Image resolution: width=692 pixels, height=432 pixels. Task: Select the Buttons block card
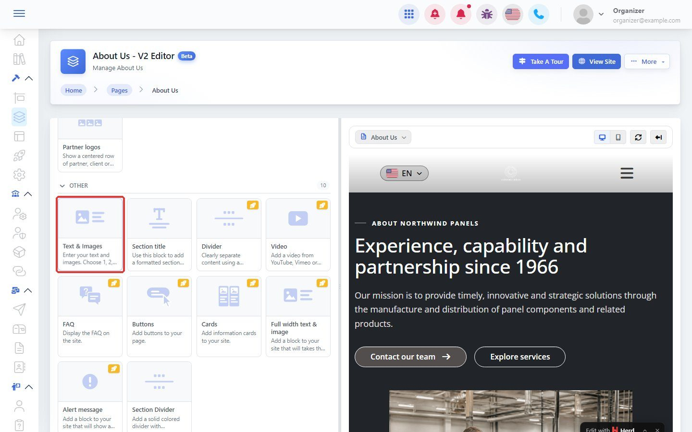coord(159,317)
